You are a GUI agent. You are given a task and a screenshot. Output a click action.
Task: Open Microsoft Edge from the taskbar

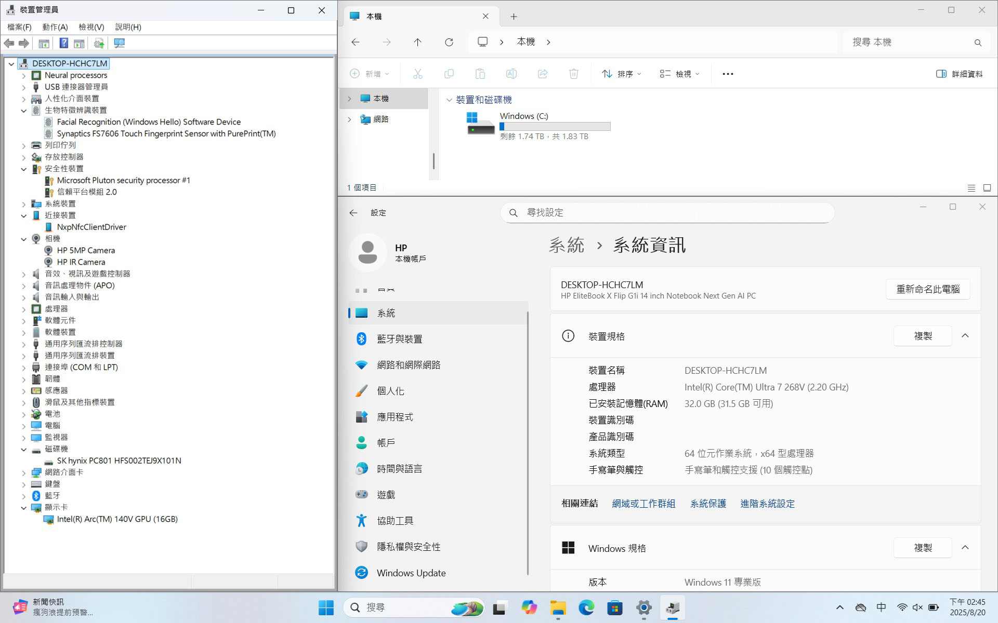(x=586, y=607)
